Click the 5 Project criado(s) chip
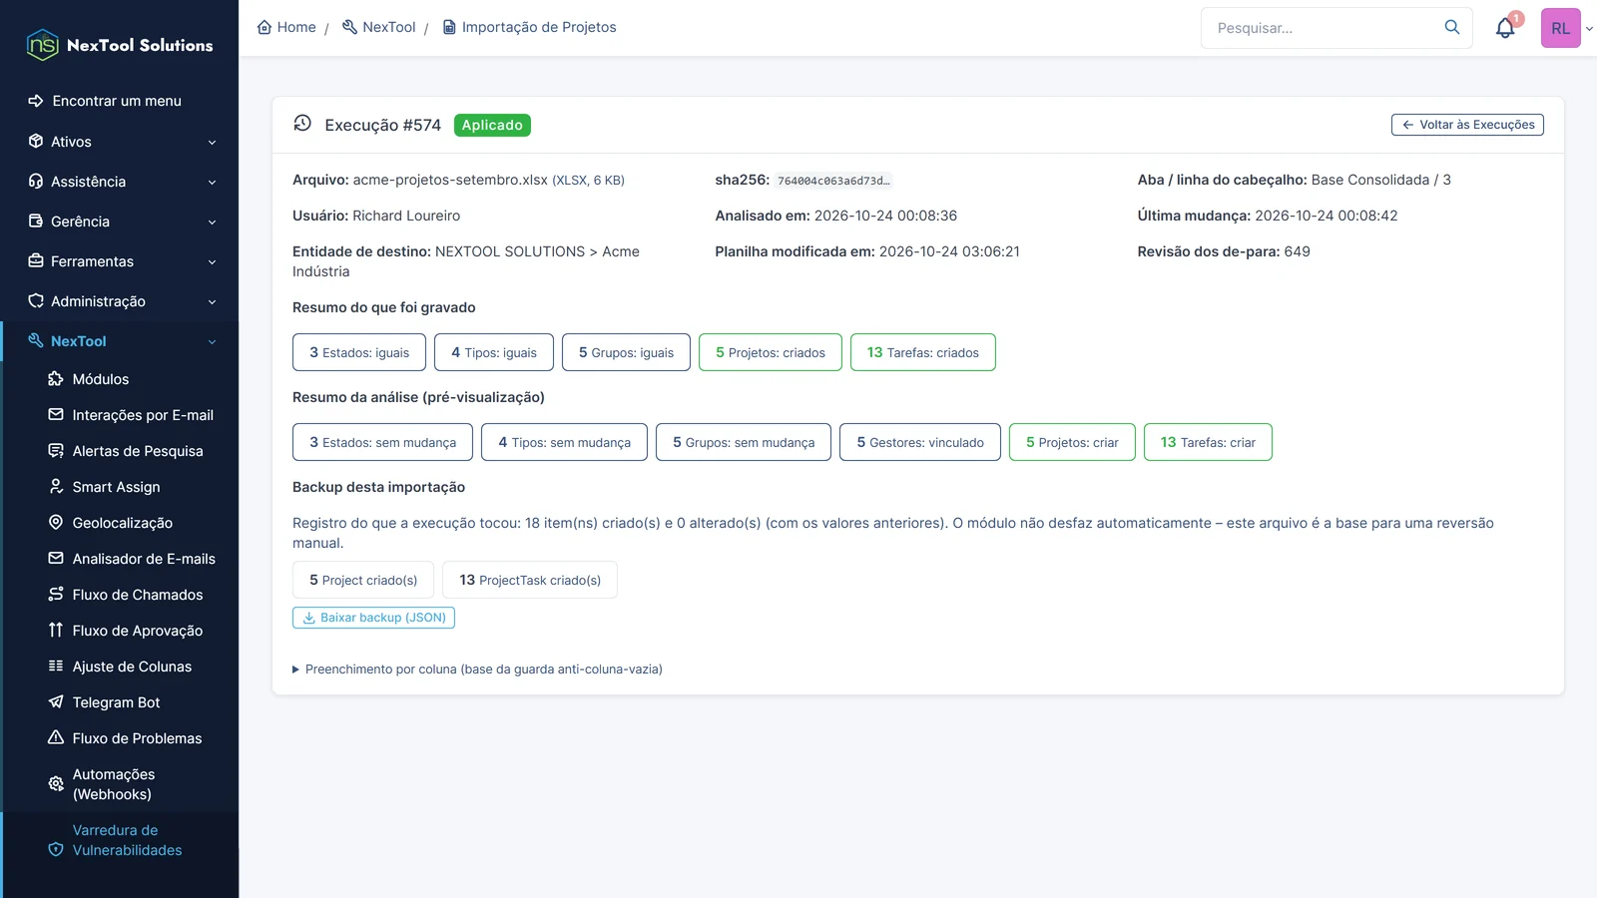 click(x=363, y=580)
